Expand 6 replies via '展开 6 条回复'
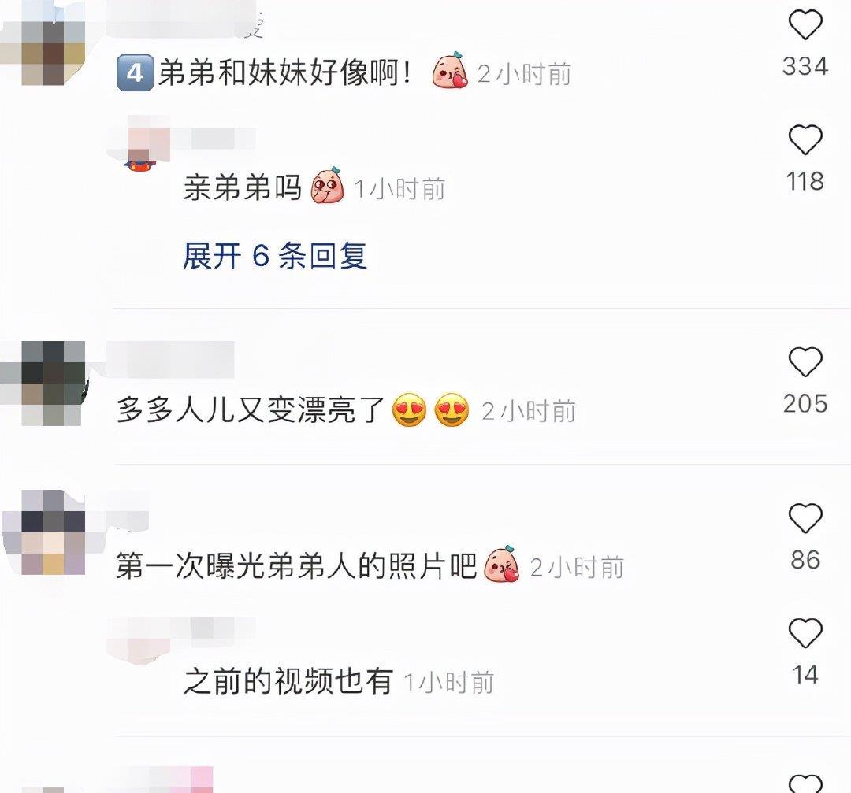This screenshot has width=851, height=793. coord(275,255)
